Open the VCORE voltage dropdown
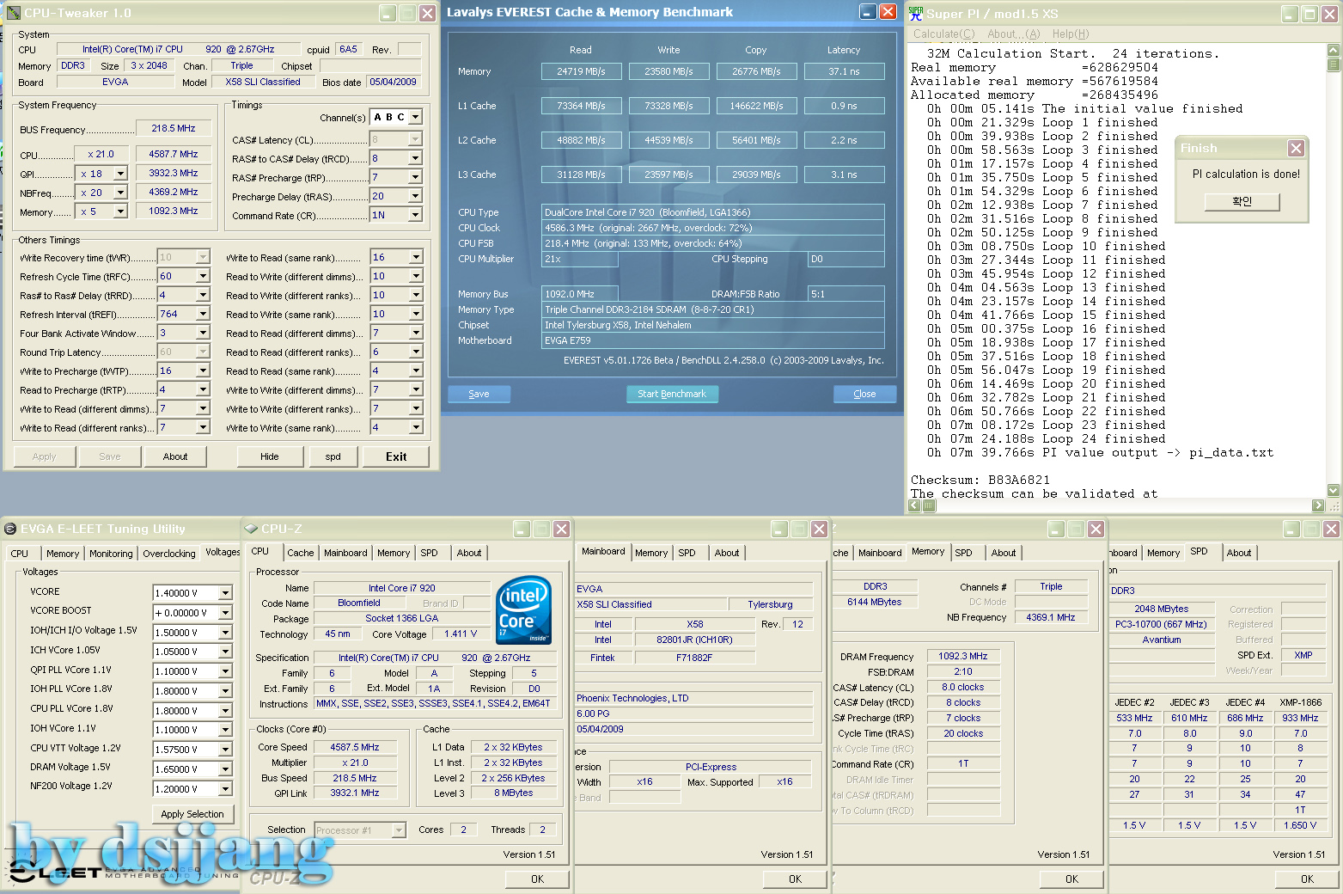1343x894 pixels. tap(225, 593)
